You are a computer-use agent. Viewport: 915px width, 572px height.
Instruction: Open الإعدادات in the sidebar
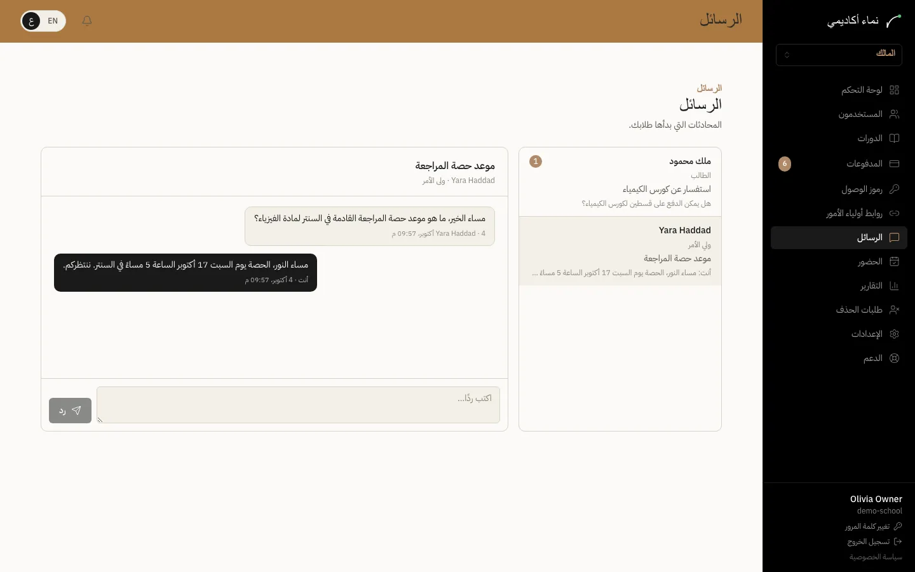point(839,334)
